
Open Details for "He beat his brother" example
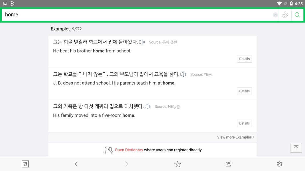click(x=244, y=59)
